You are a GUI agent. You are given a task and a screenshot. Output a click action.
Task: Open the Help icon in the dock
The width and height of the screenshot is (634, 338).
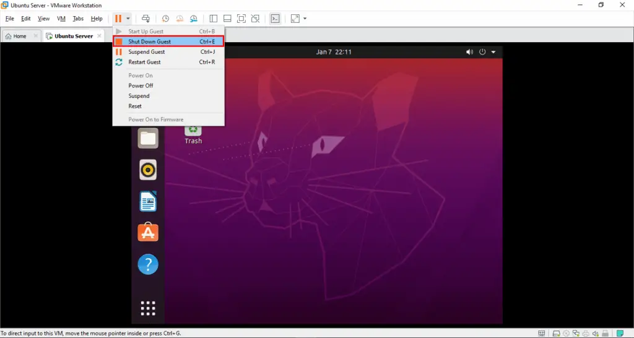(x=148, y=264)
